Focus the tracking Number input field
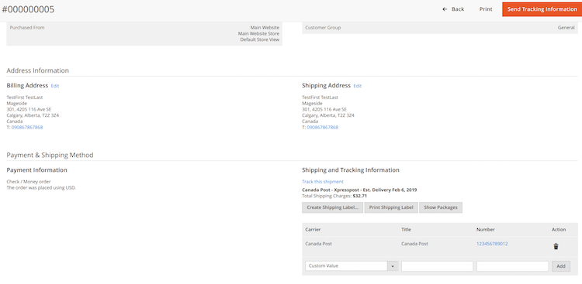 513,266
